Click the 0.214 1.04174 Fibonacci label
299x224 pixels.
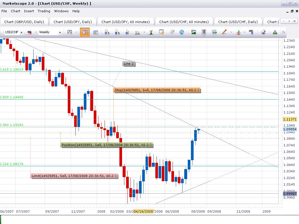[x=12, y=164]
